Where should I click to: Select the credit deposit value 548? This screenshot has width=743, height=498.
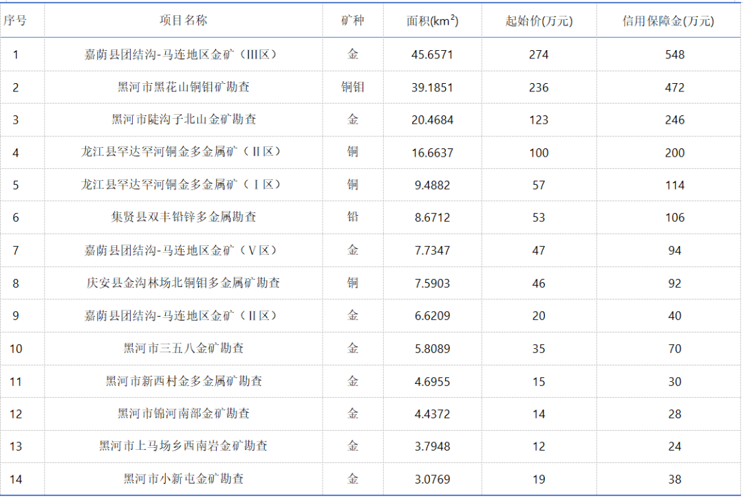click(675, 55)
